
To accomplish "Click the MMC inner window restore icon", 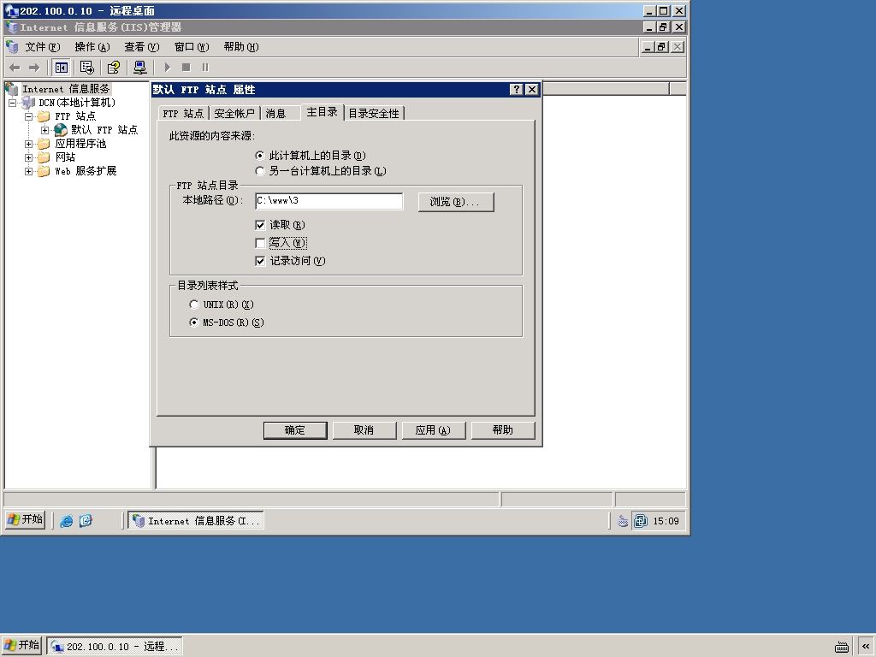I will coord(661,47).
